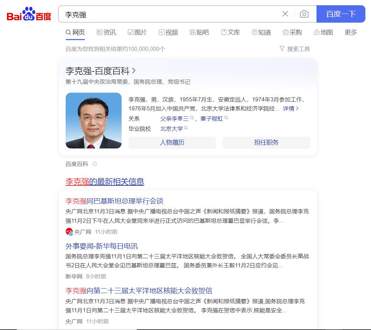The image size is (371, 330).
Task: Open the 搜索工具 filter
Action: pos(294,49)
